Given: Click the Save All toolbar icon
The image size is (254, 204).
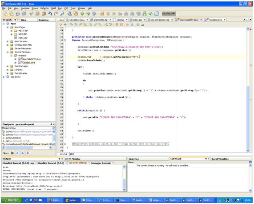Looking at the screenshot, I should pyautogui.click(x=24, y=14).
